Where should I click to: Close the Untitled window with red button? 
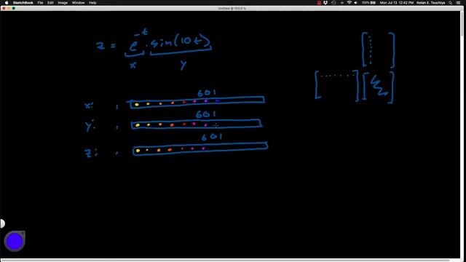(x=4, y=8)
